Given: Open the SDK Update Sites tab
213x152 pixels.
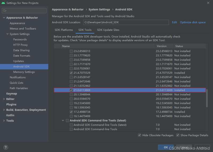Looking at the screenshot, I should (108, 30).
